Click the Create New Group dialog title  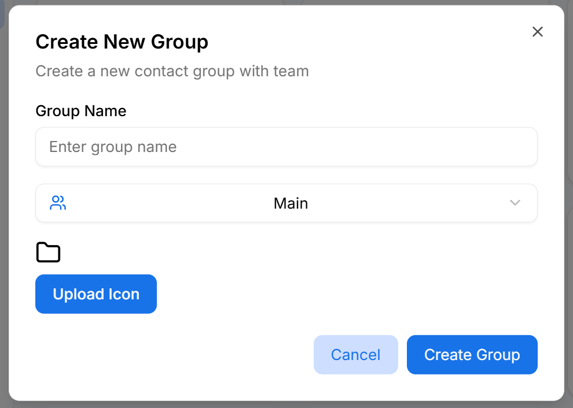(122, 42)
